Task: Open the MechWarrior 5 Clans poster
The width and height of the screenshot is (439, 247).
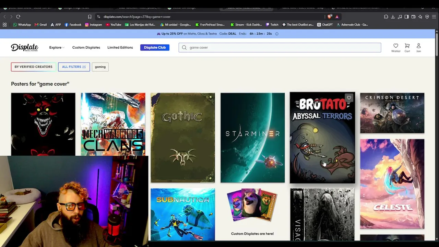Action: click(113, 124)
